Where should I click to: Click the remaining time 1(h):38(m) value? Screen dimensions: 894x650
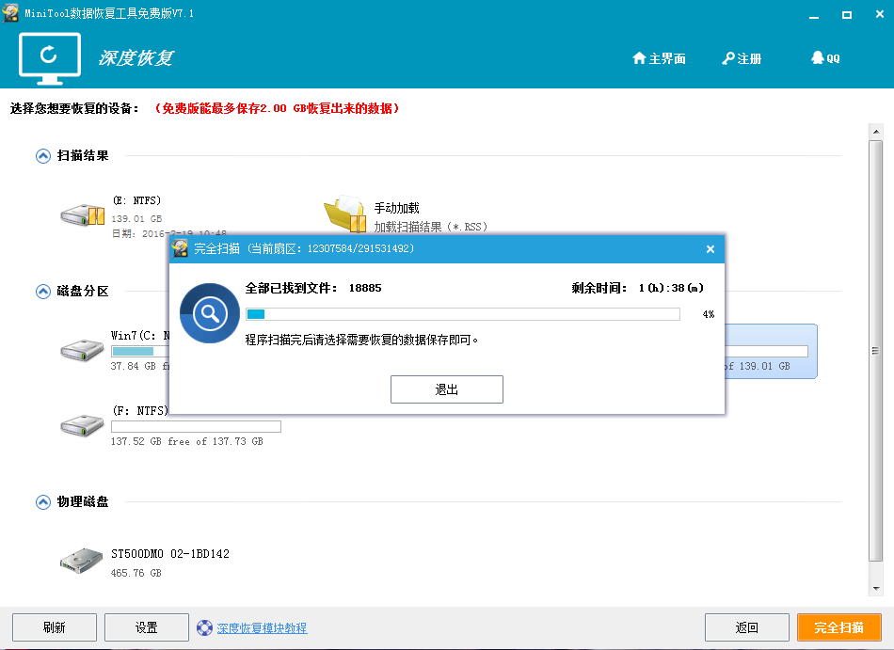pyautogui.click(x=671, y=288)
